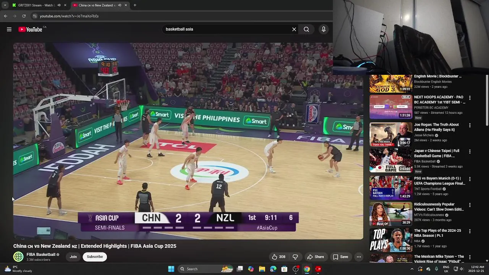Open the Windows Start menu
The width and height of the screenshot is (489, 275).
pyautogui.click(x=171, y=269)
